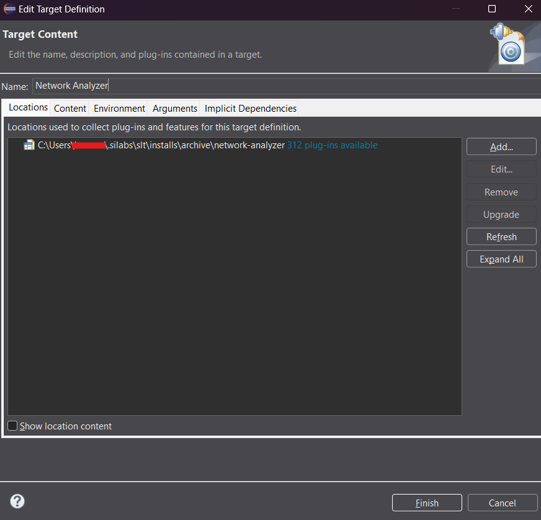Image resolution: width=541 pixels, height=520 pixels.
Task: Cancel the Edit Target Definition dialog
Action: [x=503, y=503]
